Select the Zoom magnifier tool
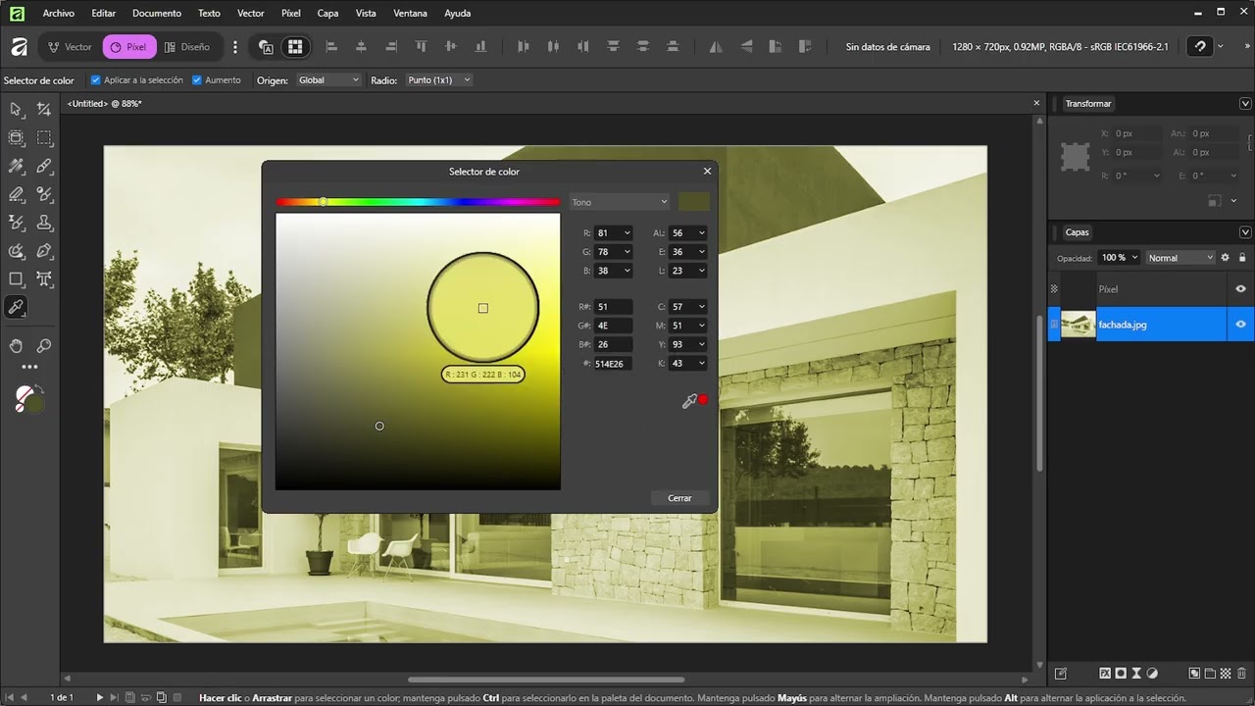 click(44, 346)
